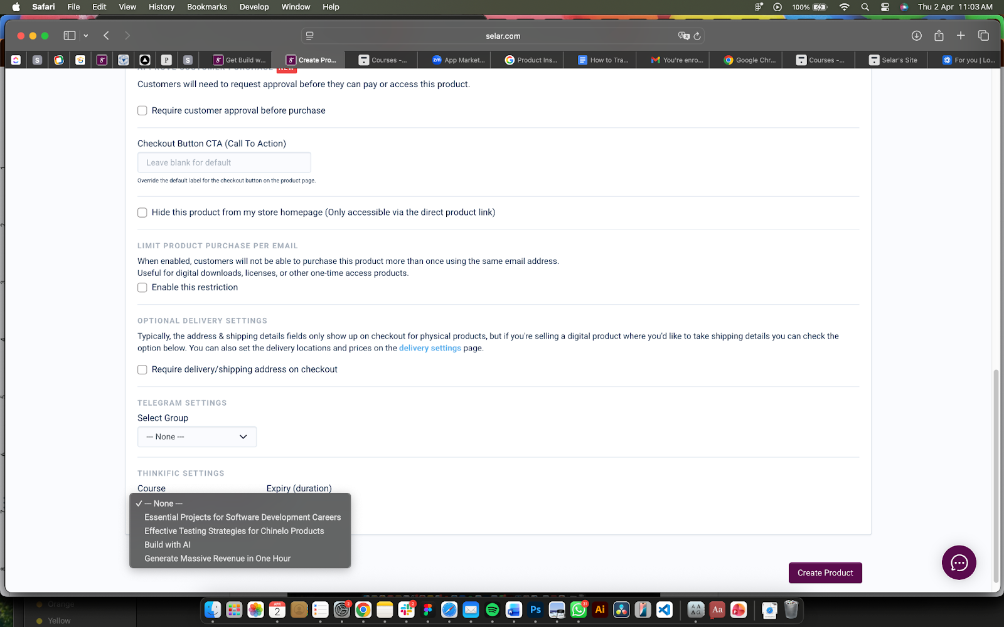Image resolution: width=1004 pixels, height=627 pixels.
Task: Click the Share icon in Safari toolbar
Action: [939, 36]
